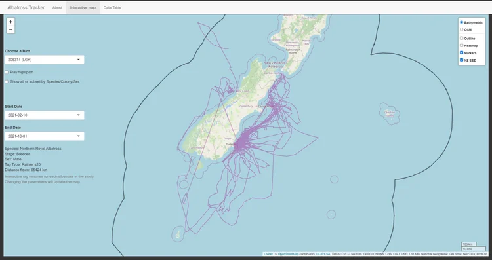This screenshot has width=492, height=260.
Task: Open the CC-BY-SA license link
Action: 323,254
